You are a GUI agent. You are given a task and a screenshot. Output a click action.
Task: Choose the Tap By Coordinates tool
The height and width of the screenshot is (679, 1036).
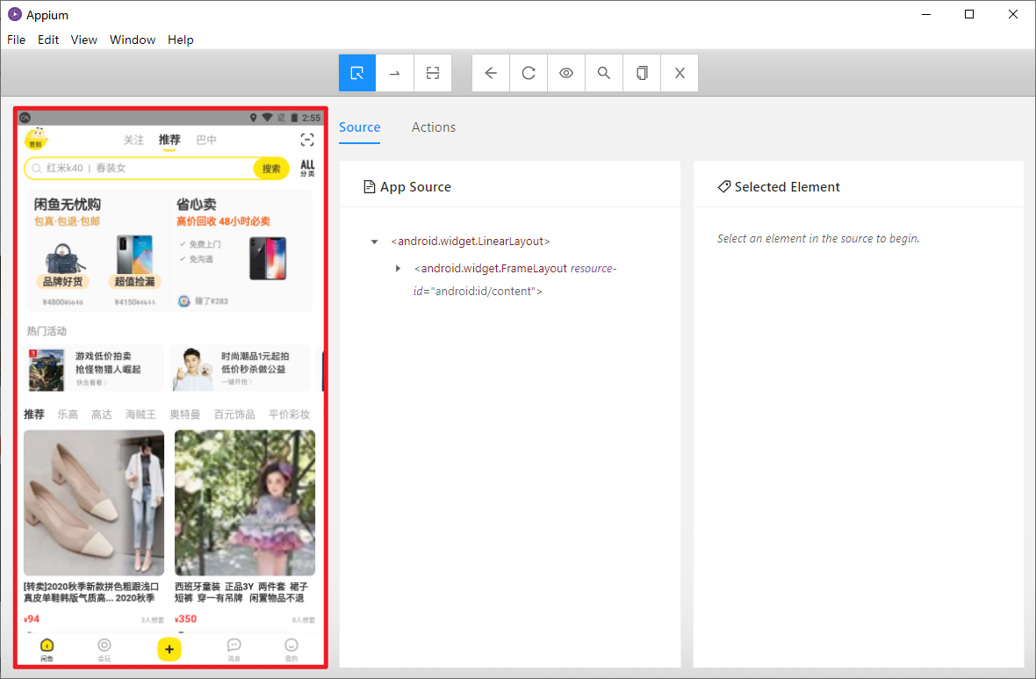click(x=433, y=73)
